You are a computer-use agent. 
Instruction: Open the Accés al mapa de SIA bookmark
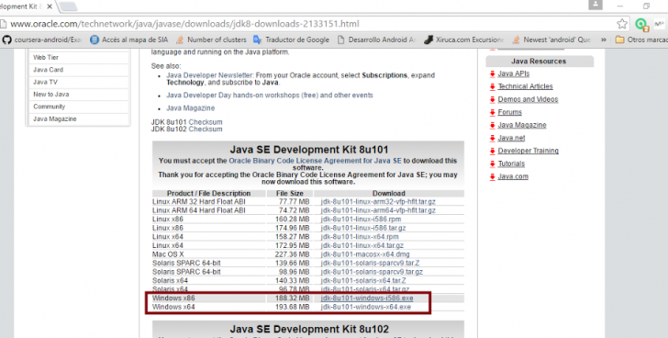coord(129,39)
